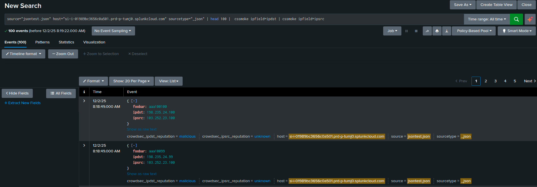Pause the search job
This screenshot has width=537, height=187.
[407, 31]
